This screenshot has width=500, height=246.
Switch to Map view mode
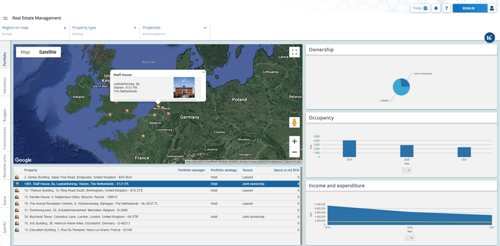coord(25,52)
